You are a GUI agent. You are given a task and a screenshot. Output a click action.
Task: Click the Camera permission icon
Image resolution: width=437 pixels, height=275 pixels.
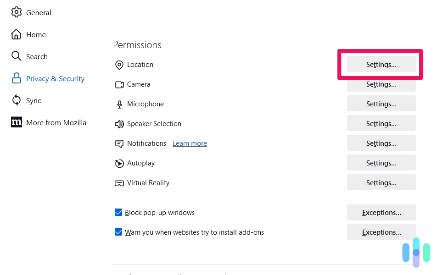[x=119, y=84]
